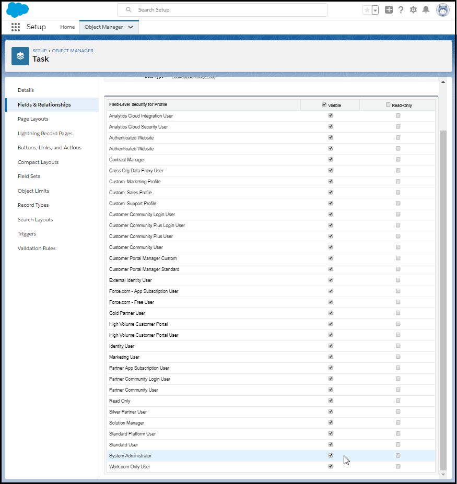Open Lightning Record Pages in the sidebar
Viewport: 457px width, 484px height.
pyautogui.click(x=45, y=134)
